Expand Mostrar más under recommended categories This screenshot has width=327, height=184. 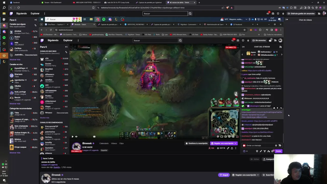pos(15,153)
